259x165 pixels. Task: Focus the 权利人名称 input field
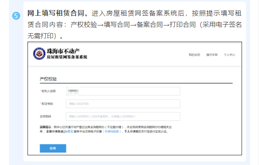coord(123,91)
